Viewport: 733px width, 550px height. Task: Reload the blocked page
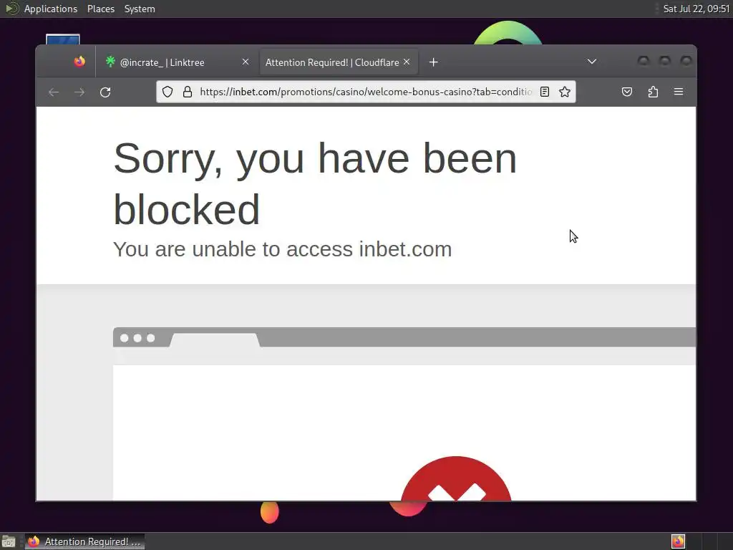click(x=105, y=92)
